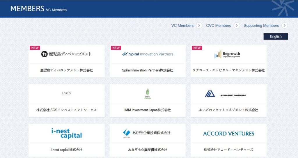The image size is (298, 158).
Task: Open あおぞら企業投資株式会社 name text below logo
Action: (148, 150)
